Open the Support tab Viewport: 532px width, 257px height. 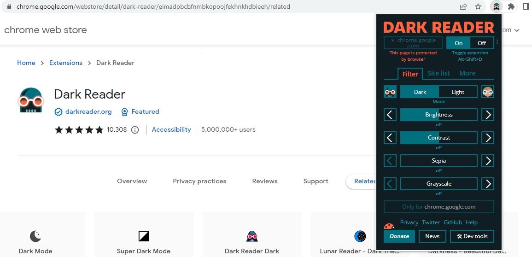(x=316, y=181)
